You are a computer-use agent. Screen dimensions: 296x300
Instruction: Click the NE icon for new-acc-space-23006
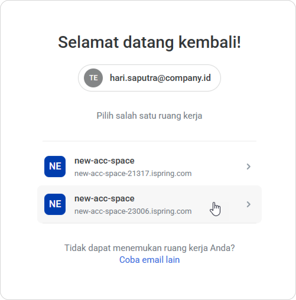(55, 204)
